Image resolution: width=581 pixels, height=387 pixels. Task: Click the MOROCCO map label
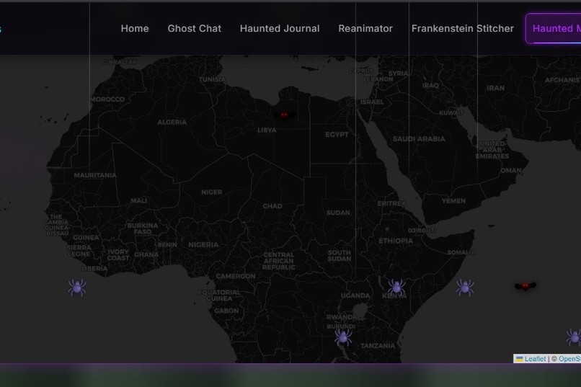(x=107, y=99)
